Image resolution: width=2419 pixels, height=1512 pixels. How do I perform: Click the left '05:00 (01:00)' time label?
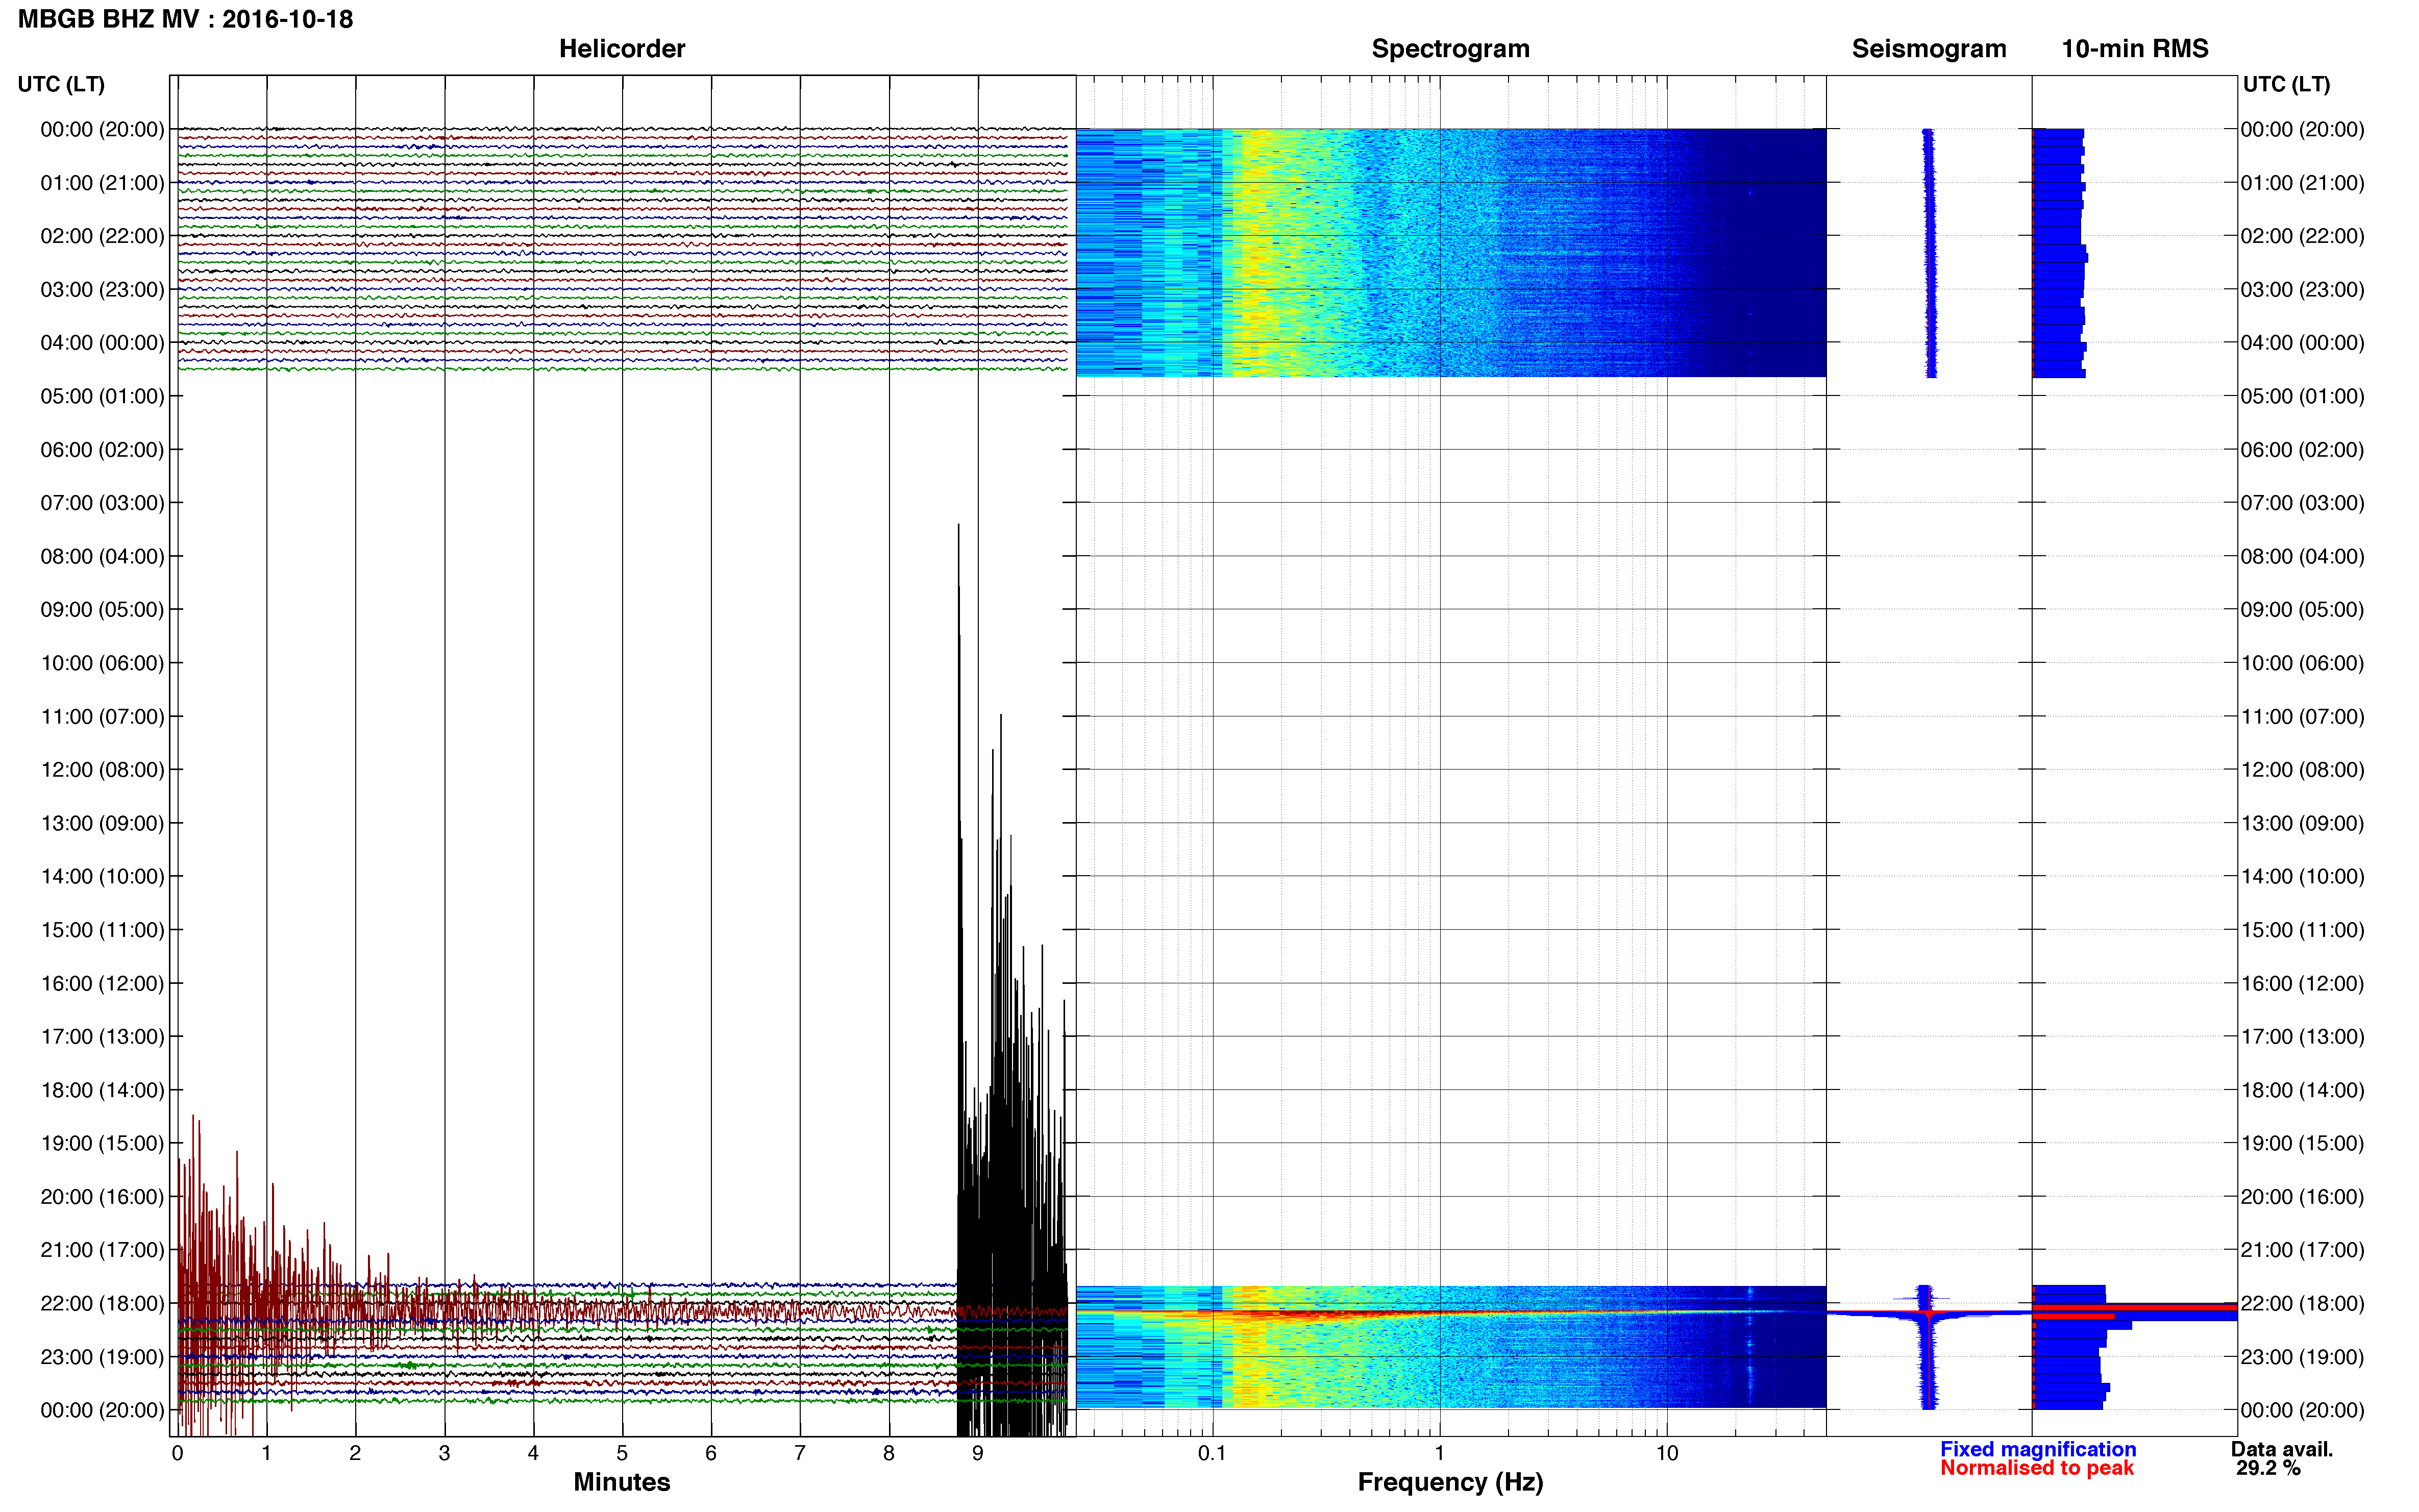[x=102, y=396]
